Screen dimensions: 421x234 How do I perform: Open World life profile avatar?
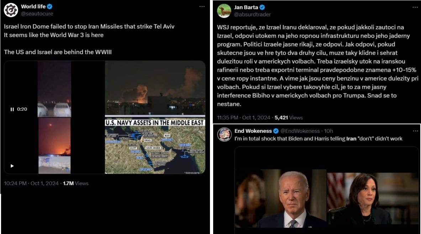11,10
